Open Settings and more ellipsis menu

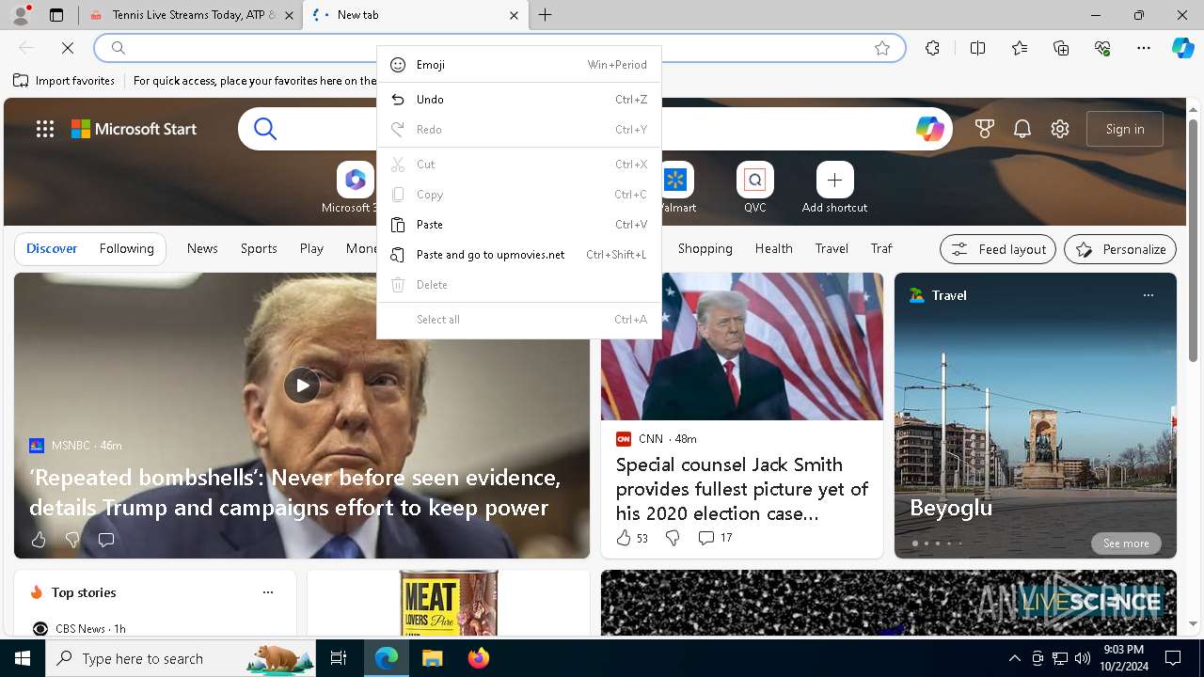(x=1144, y=48)
